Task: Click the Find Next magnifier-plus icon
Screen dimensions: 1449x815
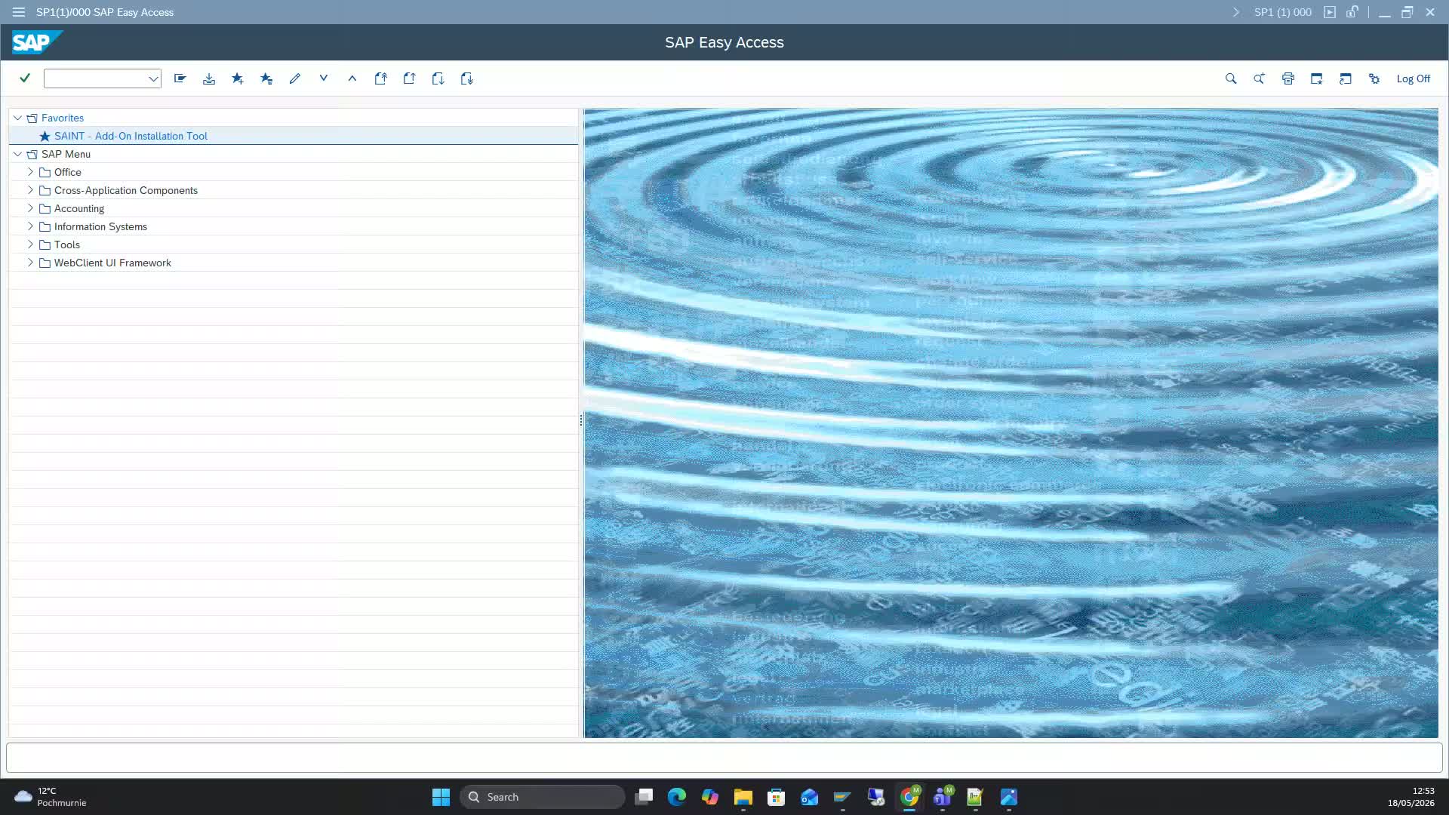Action: tap(1260, 78)
